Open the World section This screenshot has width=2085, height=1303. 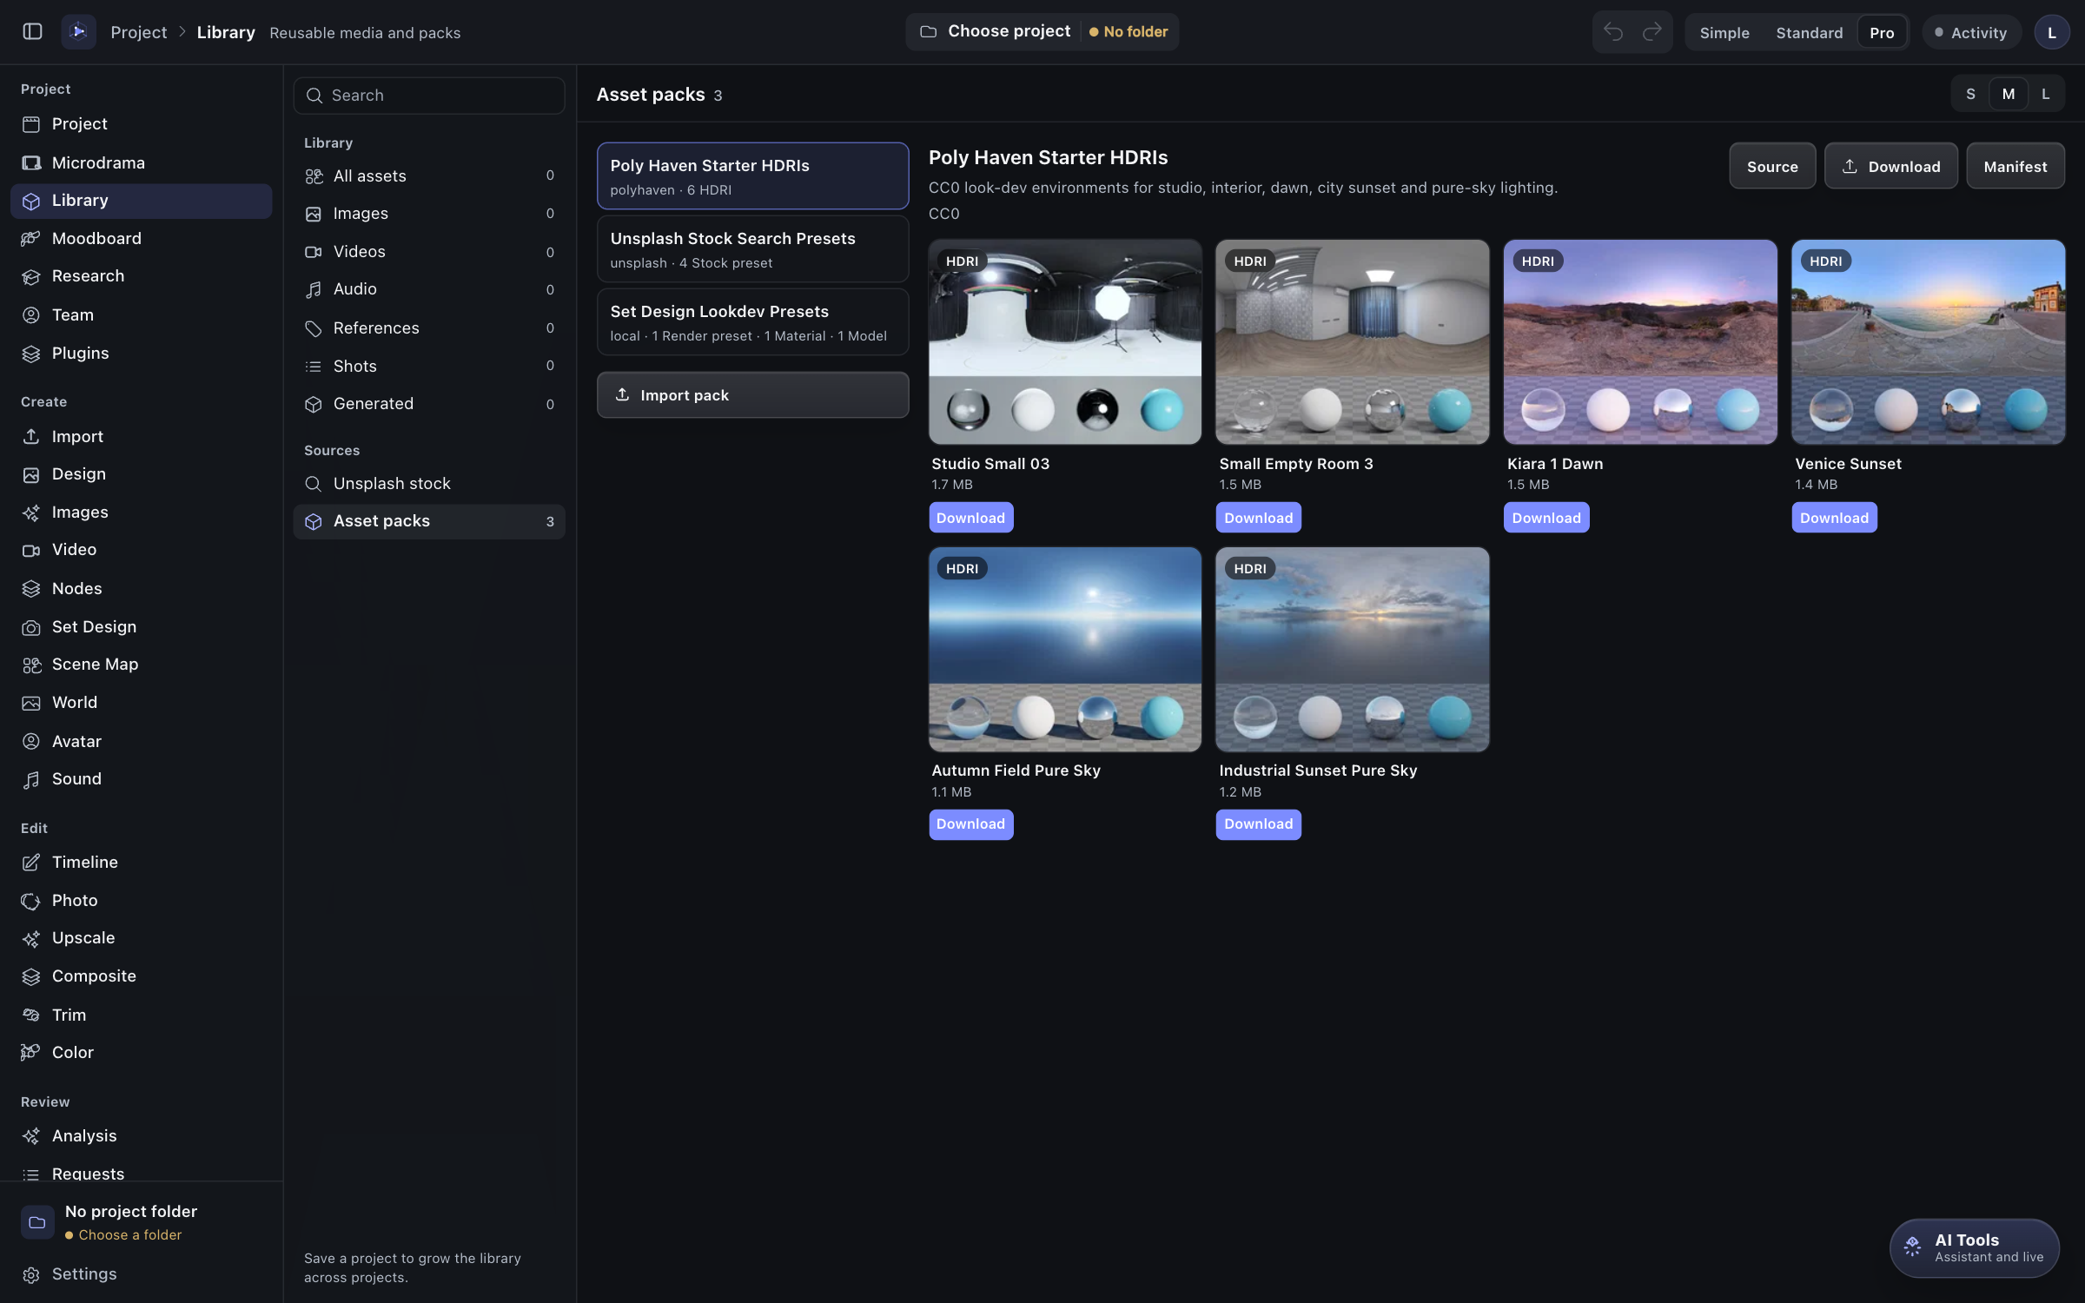[x=141, y=702]
